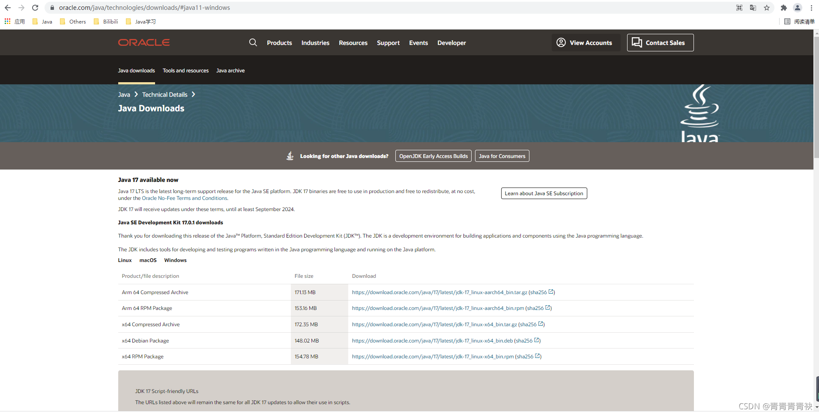Click the 'Arm 64 RPM Package' row label
819x414 pixels.
(x=147, y=308)
